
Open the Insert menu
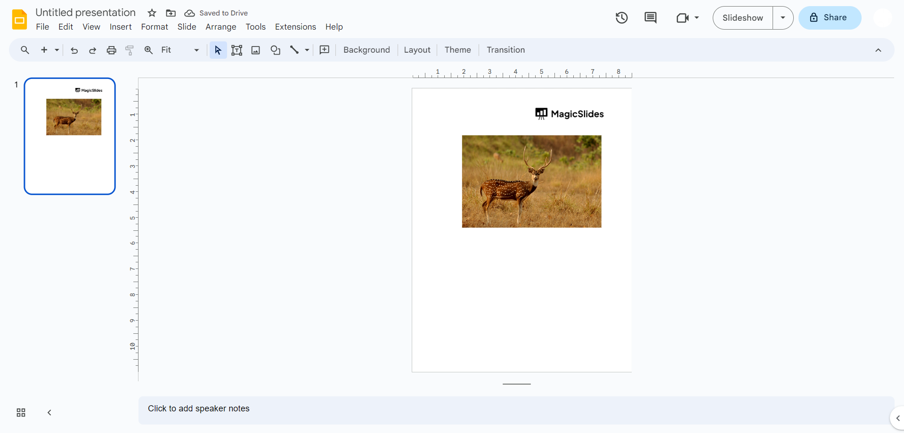(121, 27)
